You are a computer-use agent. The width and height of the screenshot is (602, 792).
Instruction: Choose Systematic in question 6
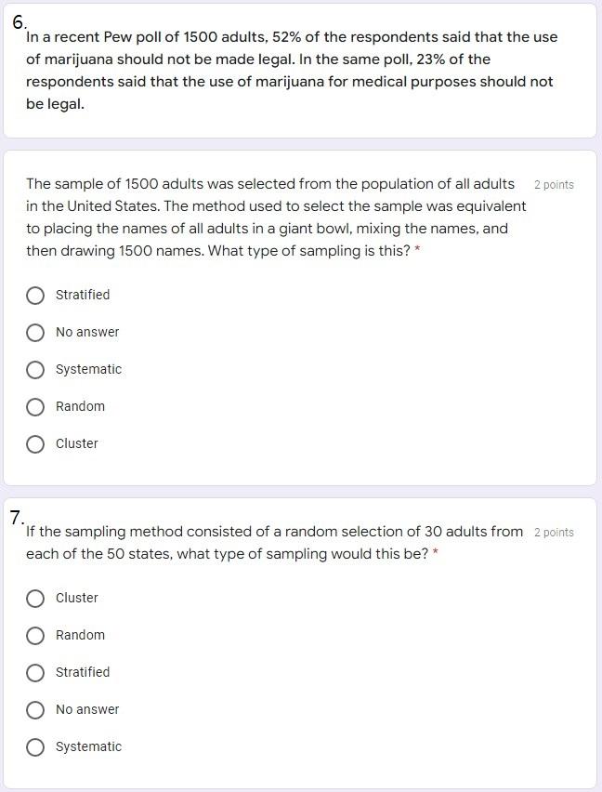(35, 369)
